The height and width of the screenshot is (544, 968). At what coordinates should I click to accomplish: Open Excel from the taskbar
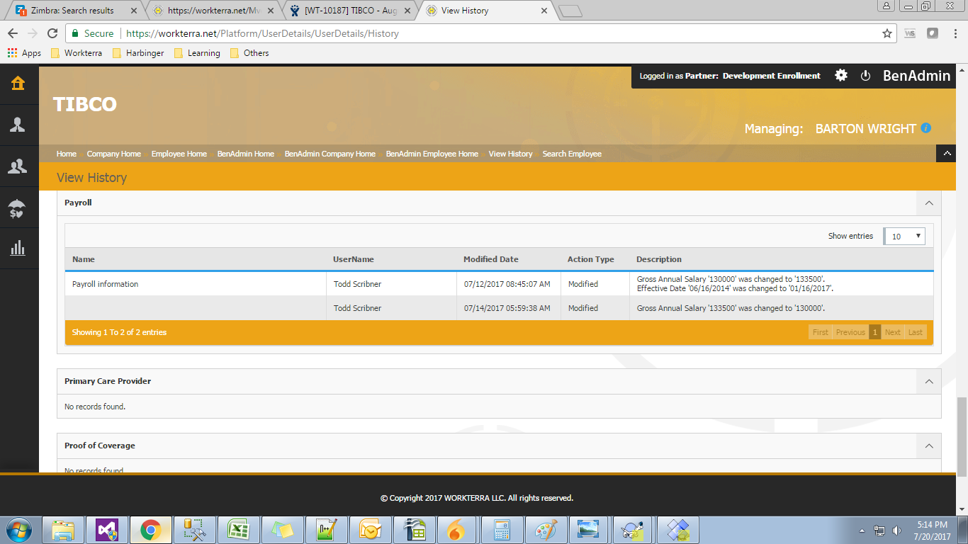[238, 530]
